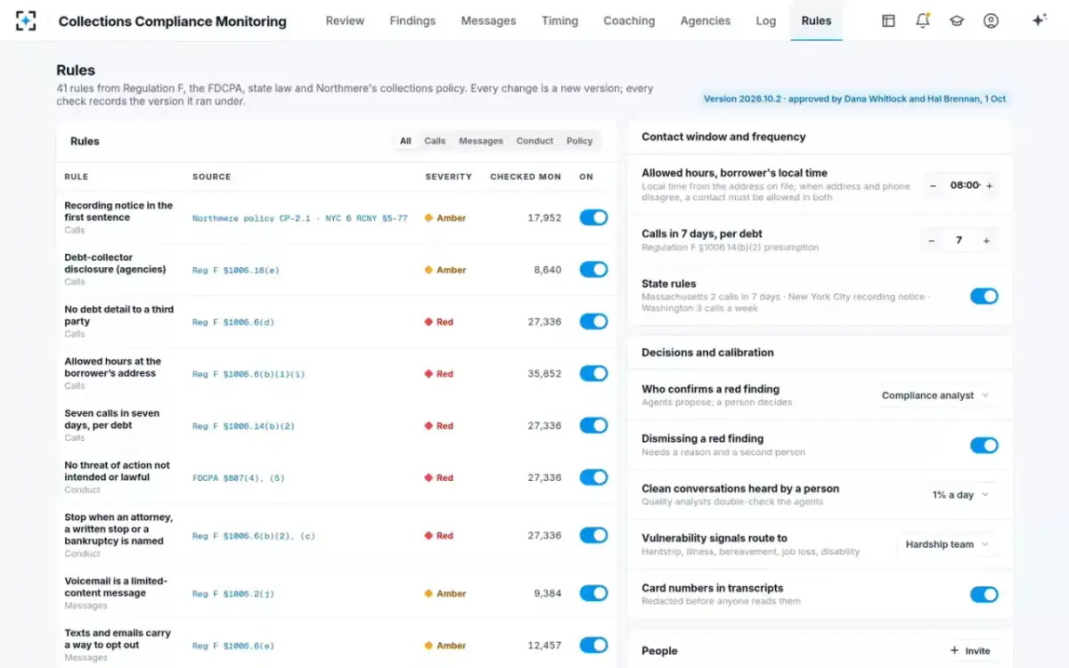Toggle Card numbers in transcripts redaction
The width and height of the screenshot is (1069, 668).
[984, 594]
